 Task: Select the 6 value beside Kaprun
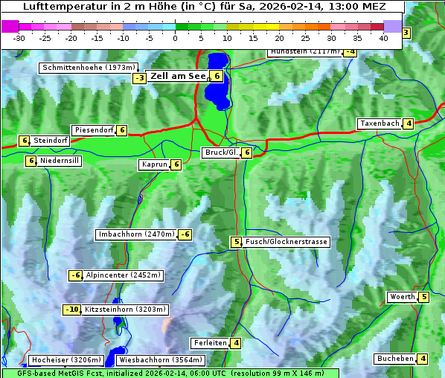coord(176,164)
